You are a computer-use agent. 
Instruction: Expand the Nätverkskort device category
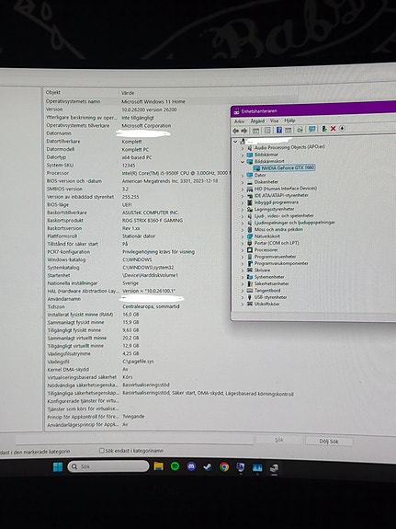[243, 236]
